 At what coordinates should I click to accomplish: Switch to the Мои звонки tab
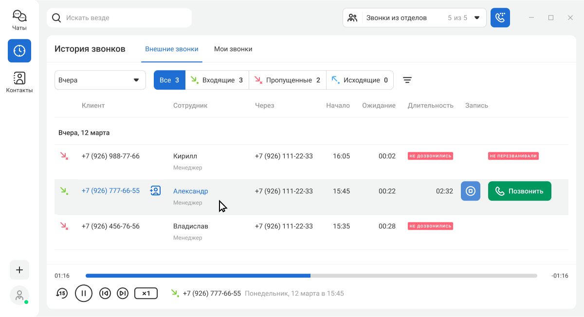[x=233, y=49]
